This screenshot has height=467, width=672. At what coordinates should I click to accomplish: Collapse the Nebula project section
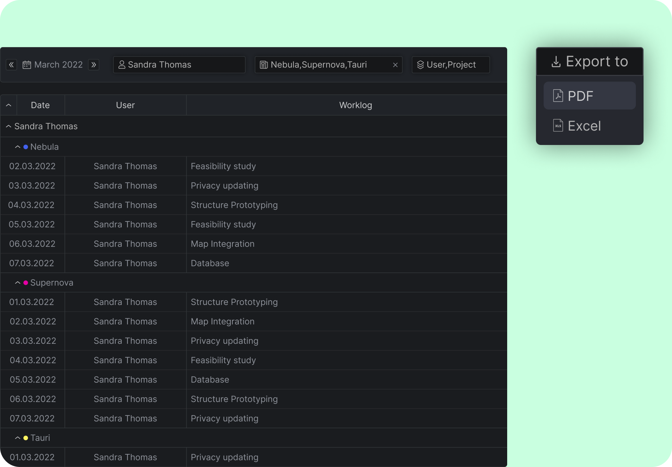[18, 147]
